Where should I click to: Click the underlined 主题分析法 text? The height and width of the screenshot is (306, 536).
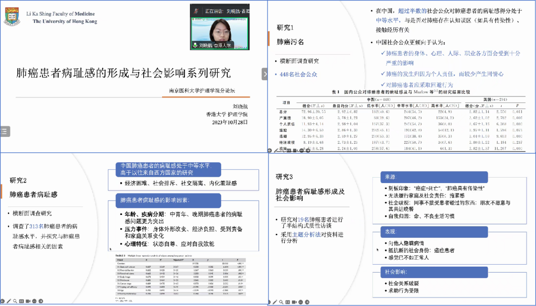tap(306, 233)
